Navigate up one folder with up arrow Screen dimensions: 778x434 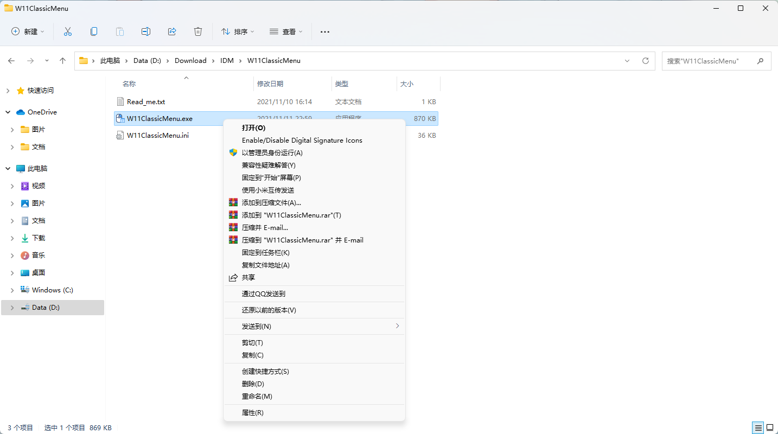click(62, 61)
